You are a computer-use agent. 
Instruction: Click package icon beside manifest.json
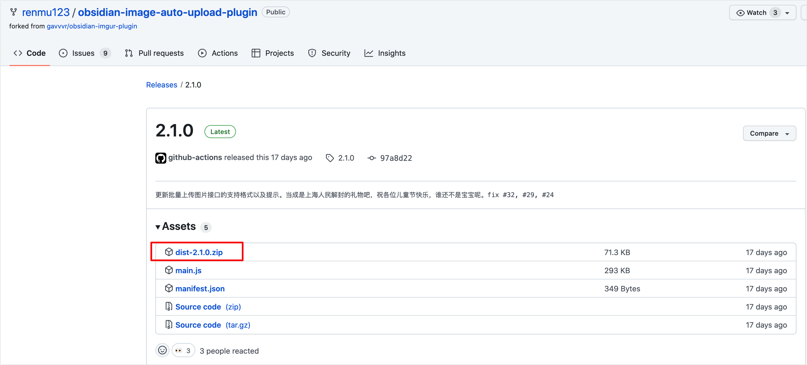(x=169, y=288)
